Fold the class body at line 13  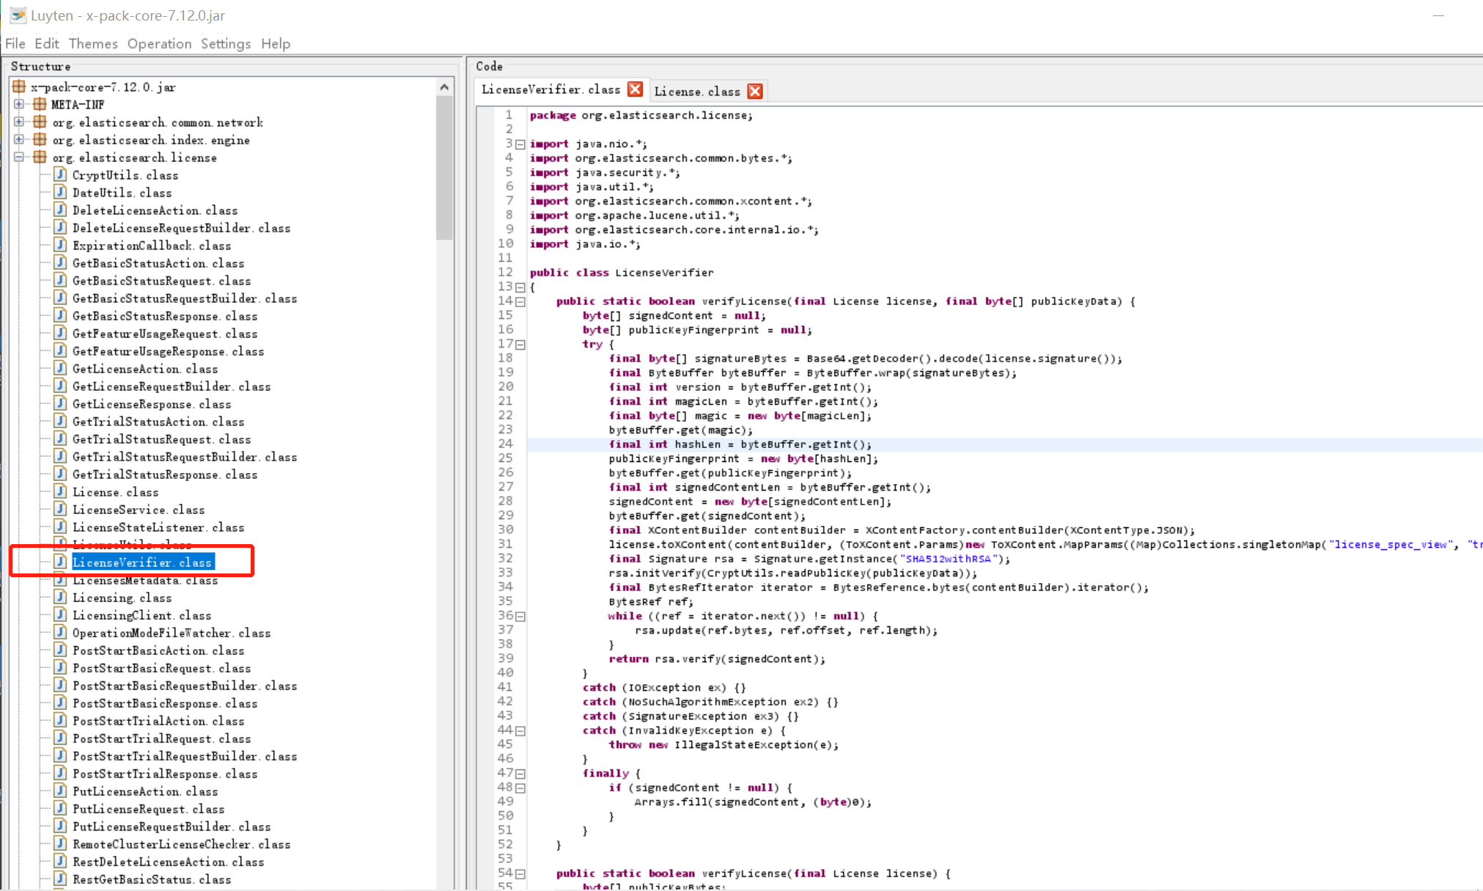pos(520,287)
